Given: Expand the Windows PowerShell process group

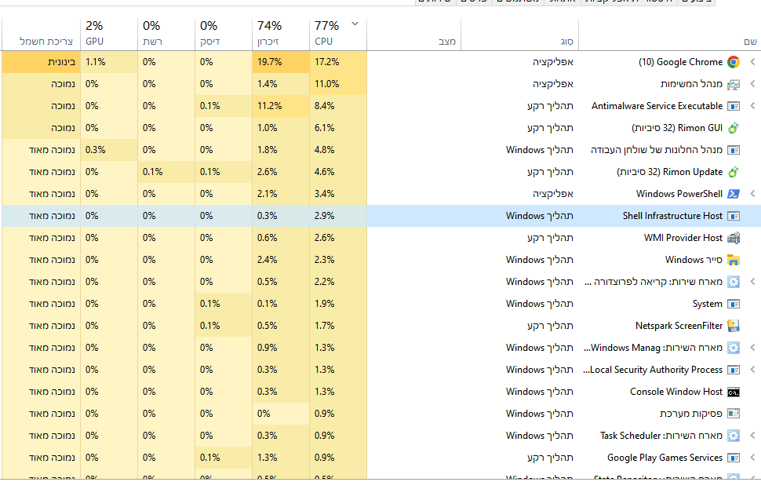Looking at the screenshot, I should pos(752,194).
